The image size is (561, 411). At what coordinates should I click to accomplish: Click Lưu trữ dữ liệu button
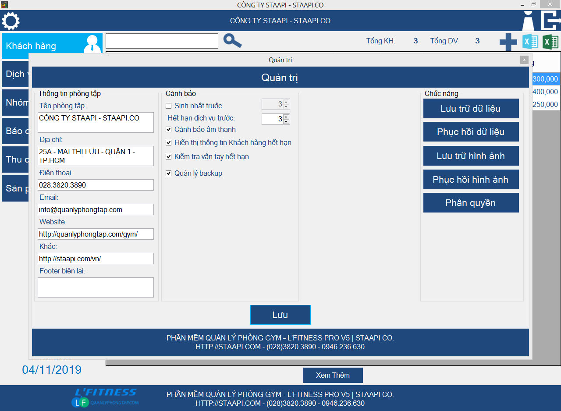(471, 109)
